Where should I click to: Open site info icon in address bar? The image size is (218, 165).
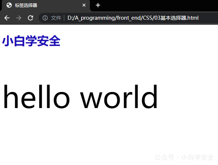pos(45,18)
